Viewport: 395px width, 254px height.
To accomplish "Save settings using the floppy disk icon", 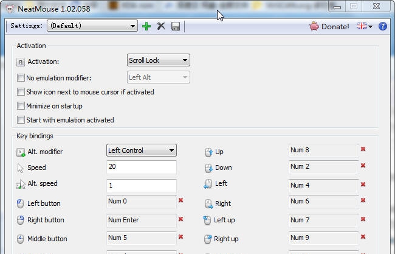I will (x=176, y=26).
